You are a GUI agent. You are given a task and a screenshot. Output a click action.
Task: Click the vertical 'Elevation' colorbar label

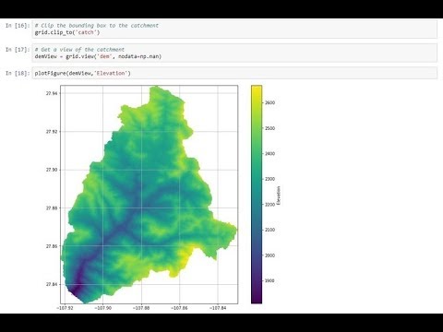pos(279,196)
